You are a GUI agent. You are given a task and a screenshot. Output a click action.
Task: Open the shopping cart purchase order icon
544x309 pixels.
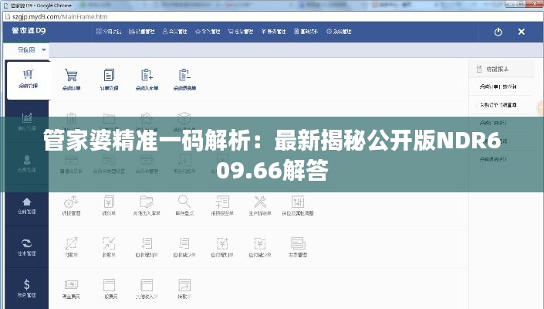(71, 75)
